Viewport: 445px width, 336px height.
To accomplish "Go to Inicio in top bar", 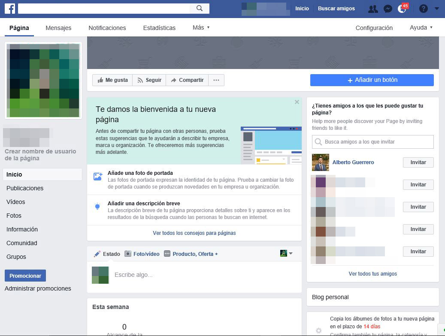I will [302, 9].
